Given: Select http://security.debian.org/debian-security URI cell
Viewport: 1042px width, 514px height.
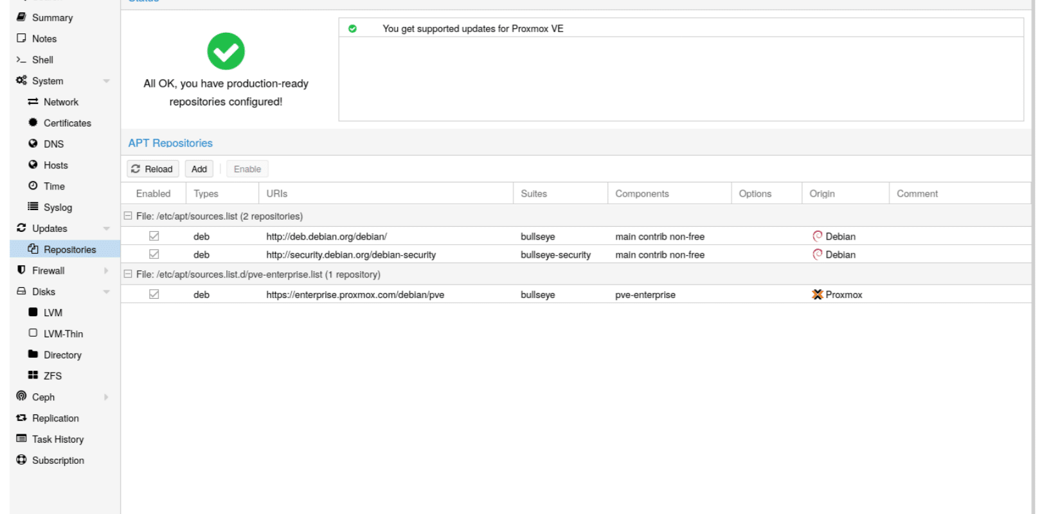Looking at the screenshot, I should (x=351, y=255).
